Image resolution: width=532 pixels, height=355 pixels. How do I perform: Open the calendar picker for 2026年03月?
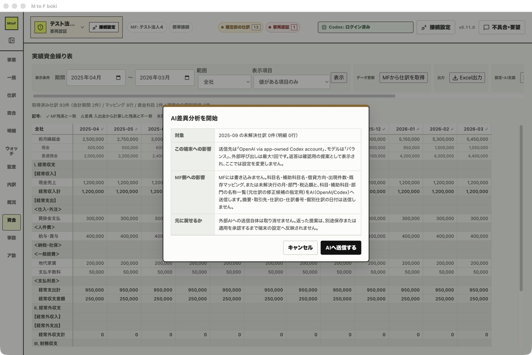coord(187,78)
